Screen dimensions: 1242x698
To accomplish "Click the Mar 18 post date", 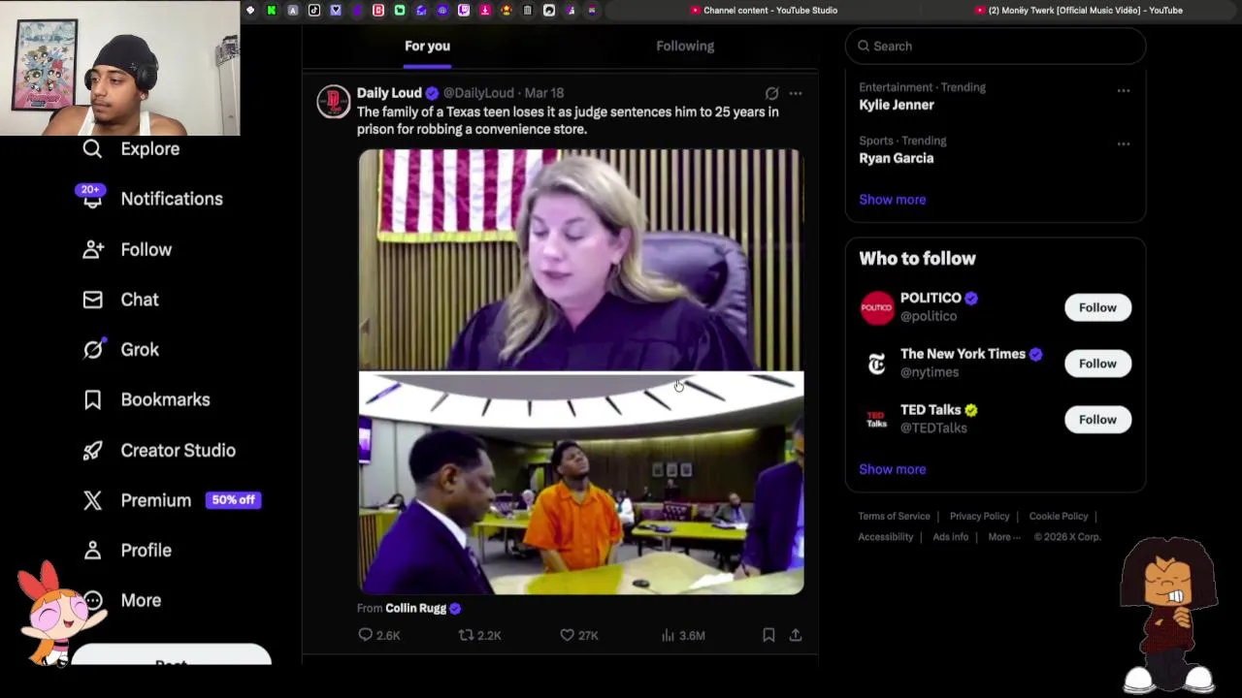I will point(544,93).
